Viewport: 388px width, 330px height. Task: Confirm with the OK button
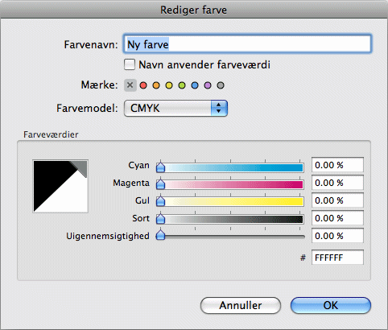pos(331,305)
